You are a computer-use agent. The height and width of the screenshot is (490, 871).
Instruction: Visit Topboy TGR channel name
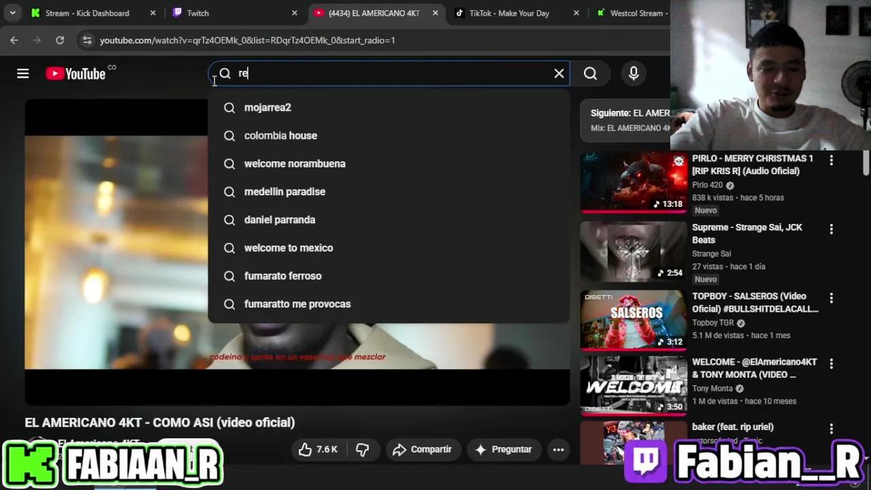(x=713, y=323)
